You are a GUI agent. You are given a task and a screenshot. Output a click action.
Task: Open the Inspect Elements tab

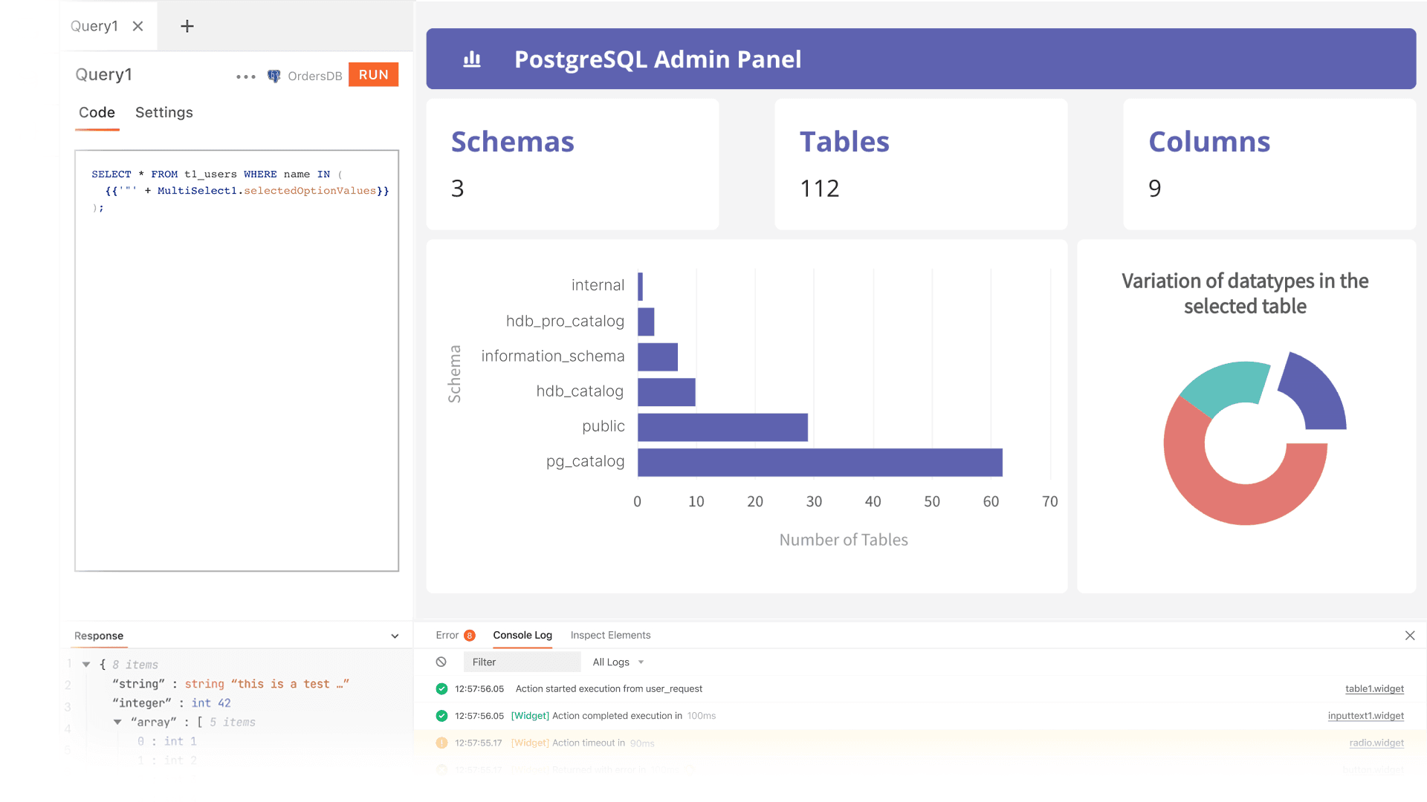pyautogui.click(x=610, y=635)
